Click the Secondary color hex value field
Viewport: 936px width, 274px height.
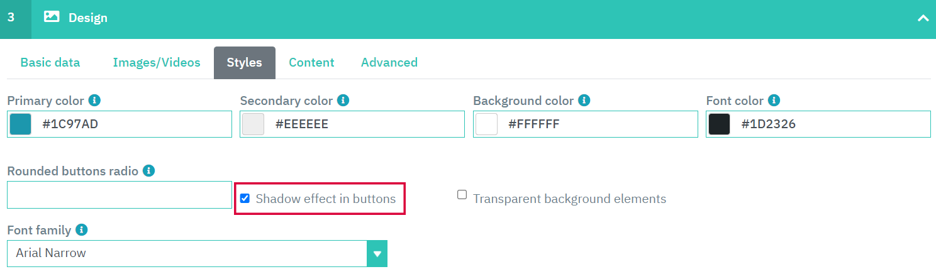click(x=365, y=124)
